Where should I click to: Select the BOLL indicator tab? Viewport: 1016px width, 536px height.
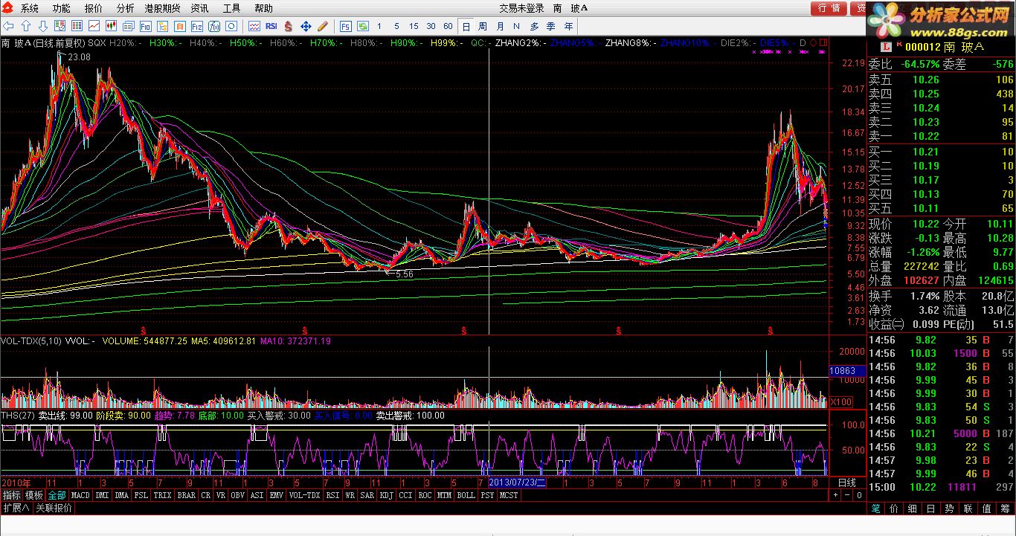[x=466, y=495]
